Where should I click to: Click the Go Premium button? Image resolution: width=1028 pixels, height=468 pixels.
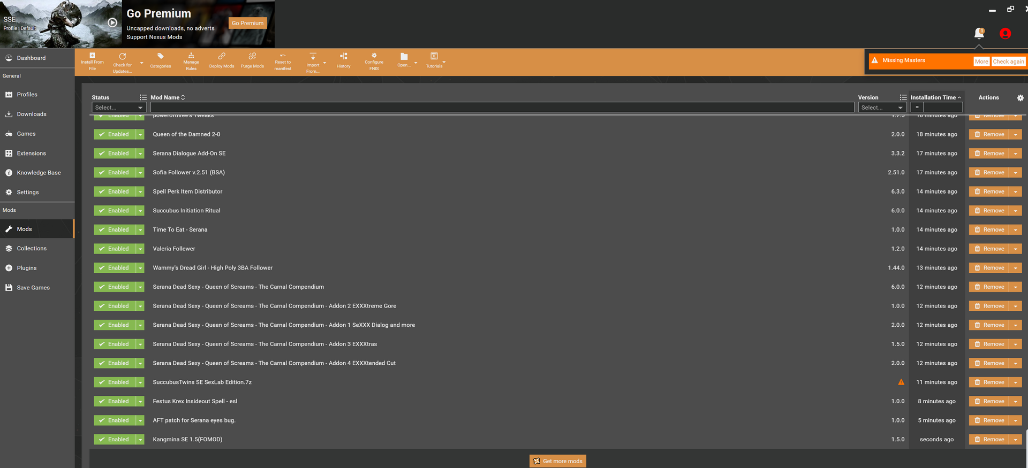click(247, 23)
